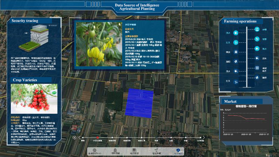Click the fertilizer bag icon right of the axis
This screenshot has height=157, width=279.
(257, 77)
